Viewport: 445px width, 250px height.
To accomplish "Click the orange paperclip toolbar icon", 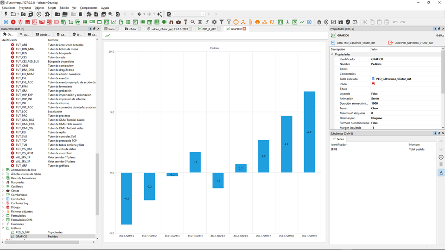I will 250,22.
